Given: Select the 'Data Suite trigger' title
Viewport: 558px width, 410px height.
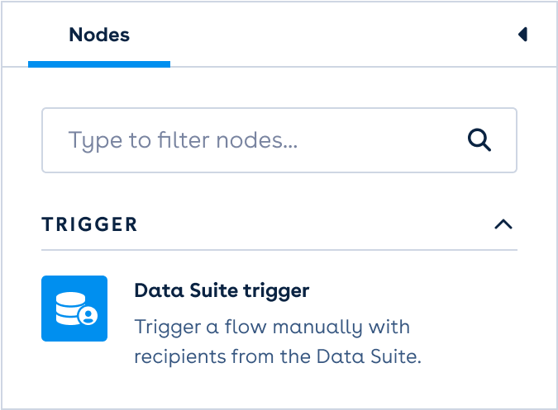Looking at the screenshot, I should (x=221, y=290).
